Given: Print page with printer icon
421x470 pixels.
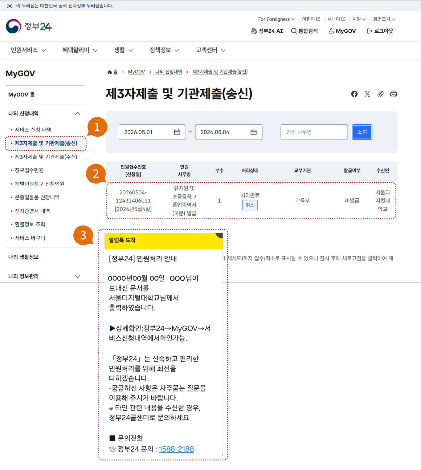Looking at the screenshot, I should (394, 94).
